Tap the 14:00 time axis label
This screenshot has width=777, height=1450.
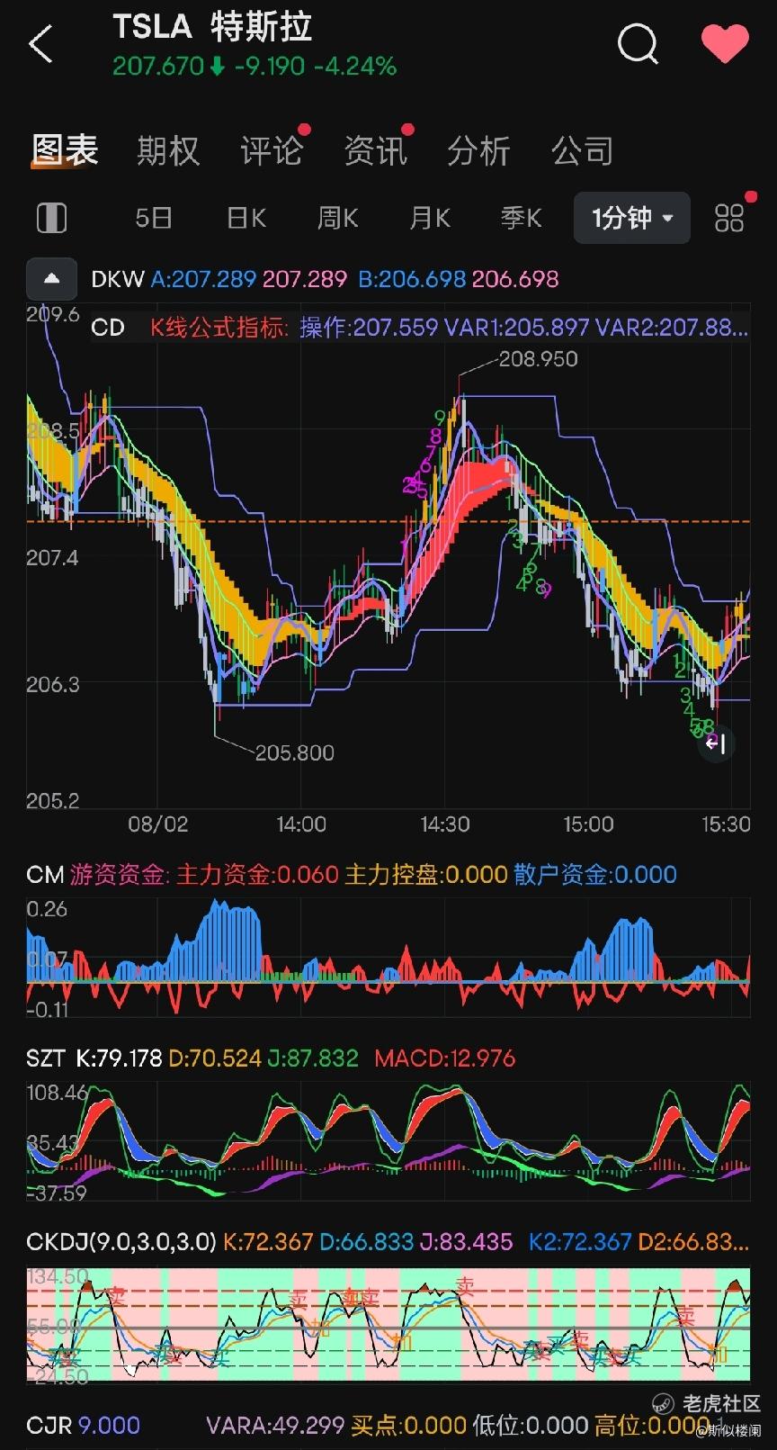[301, 824]
